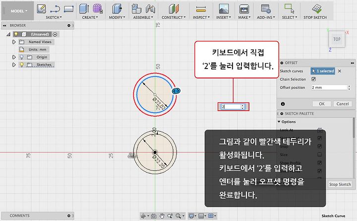Viewport: 357px width, 221px height.
Task: Click the Display Settings monitor icon
Action: (191, 216)
